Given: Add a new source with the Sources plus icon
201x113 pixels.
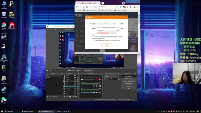Looking at the screenshot, I should [65, 97].
